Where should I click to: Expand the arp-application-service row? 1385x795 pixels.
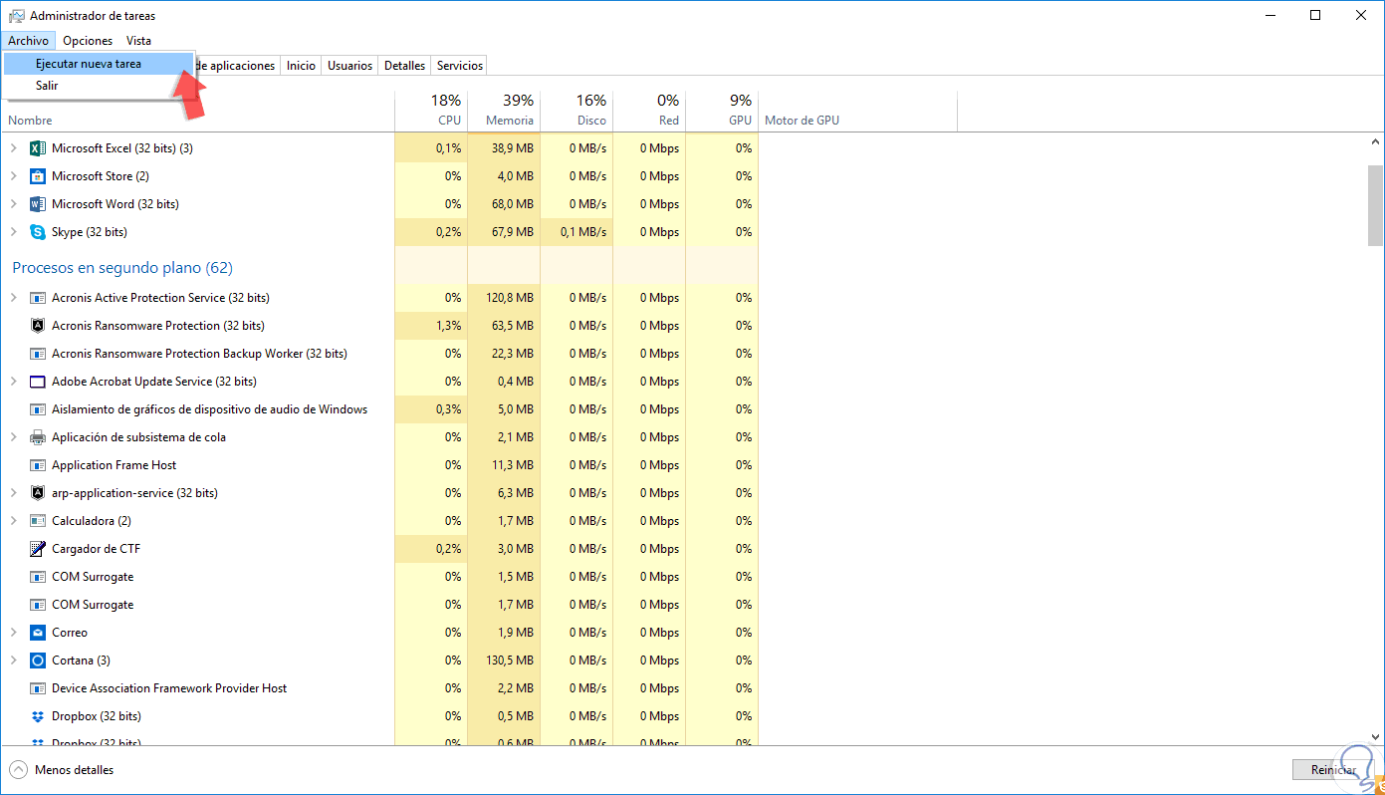14,493
